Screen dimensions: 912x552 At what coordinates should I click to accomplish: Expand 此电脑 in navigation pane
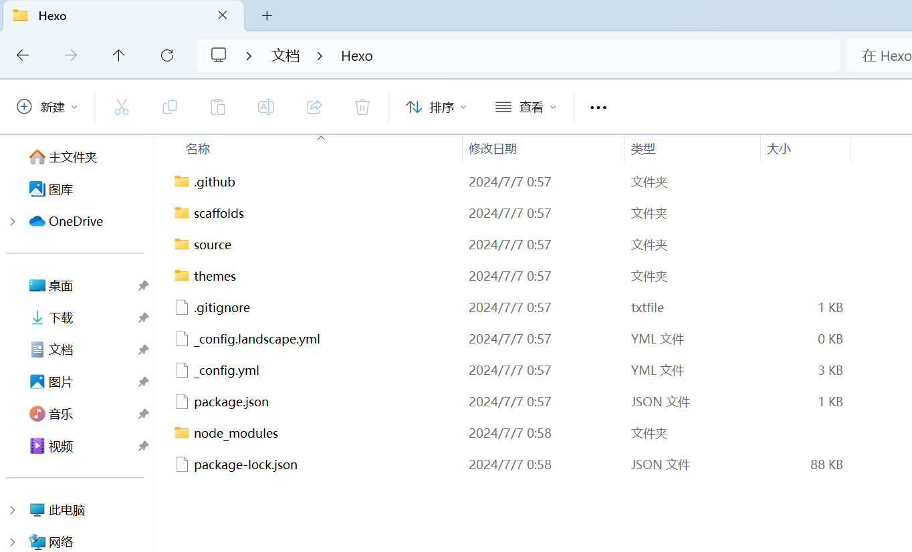[13, 510]
